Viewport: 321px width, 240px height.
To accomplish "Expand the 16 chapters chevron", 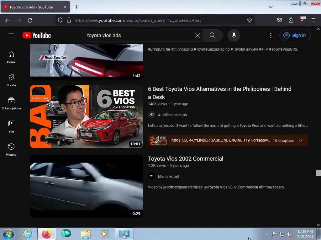I will [x=300, y=140].
